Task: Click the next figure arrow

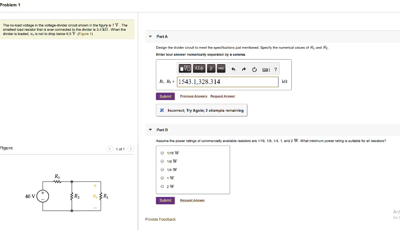Action: pos(131,149)
